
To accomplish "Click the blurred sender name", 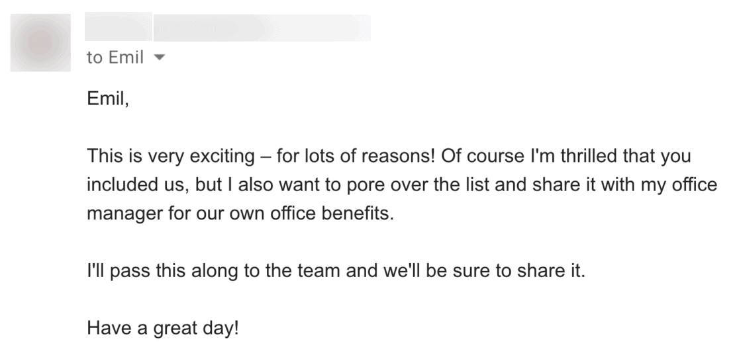I will 119,26.
